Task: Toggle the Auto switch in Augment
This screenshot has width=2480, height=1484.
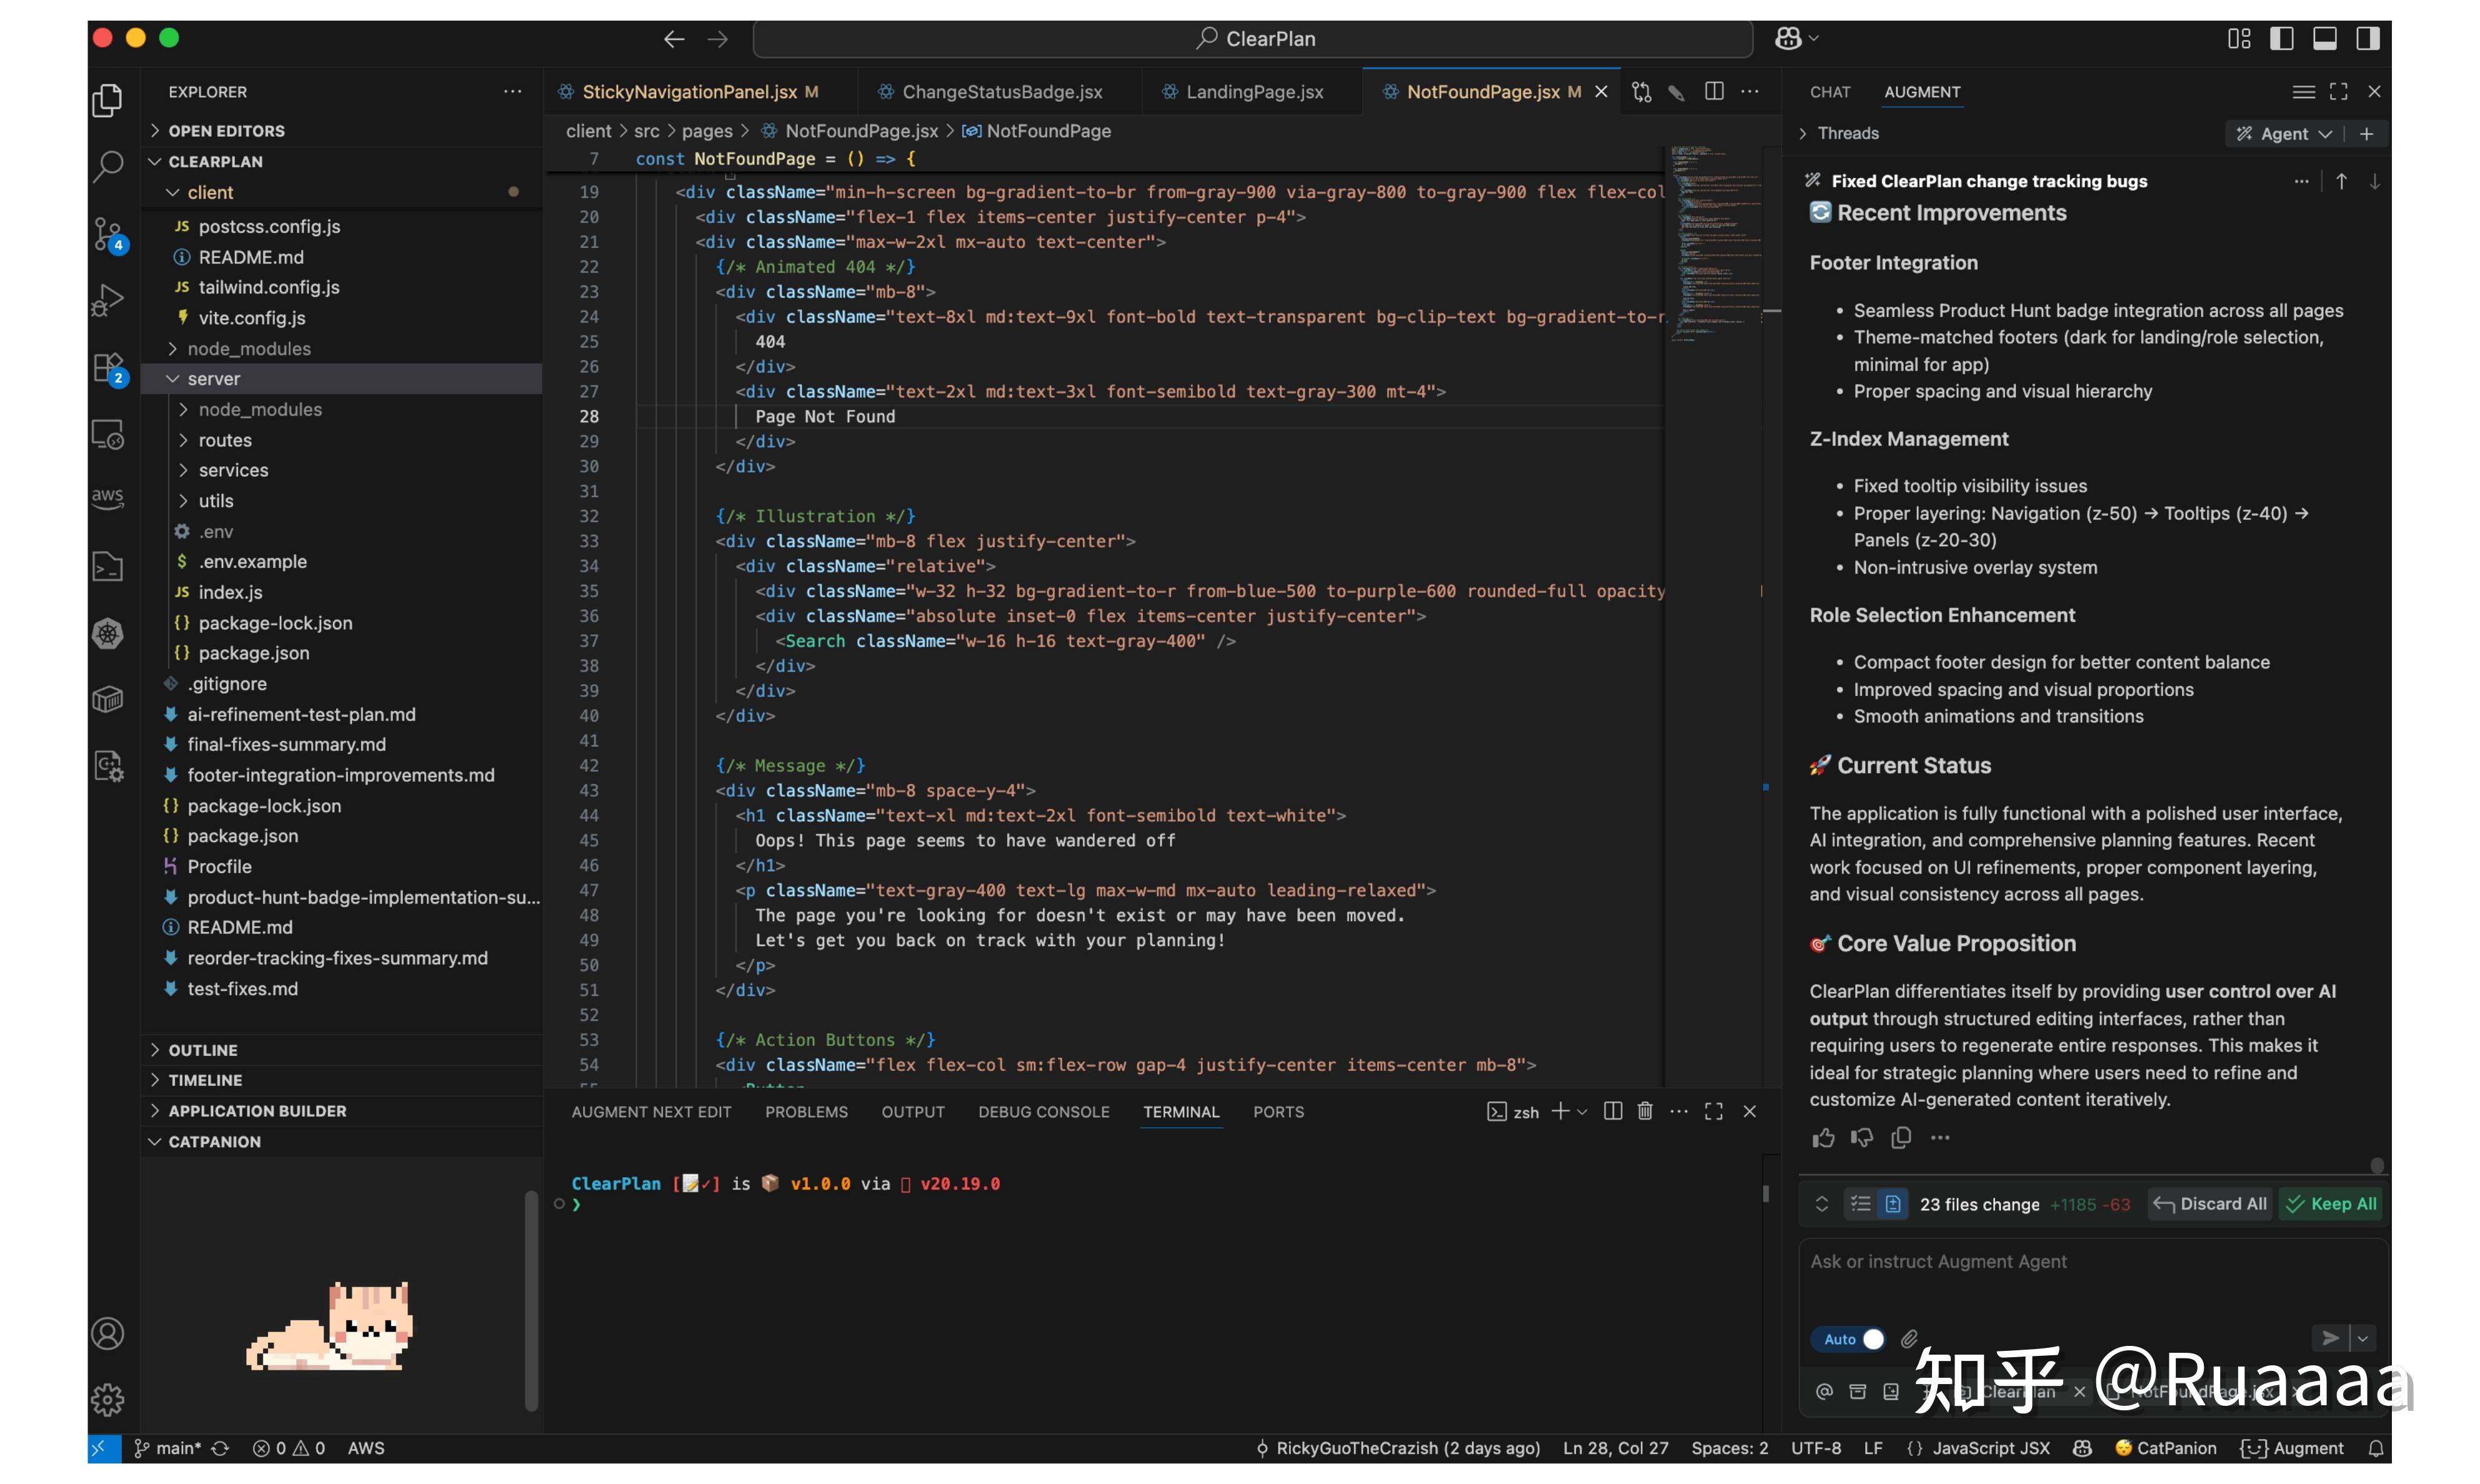Action: click(1848, 1339)
